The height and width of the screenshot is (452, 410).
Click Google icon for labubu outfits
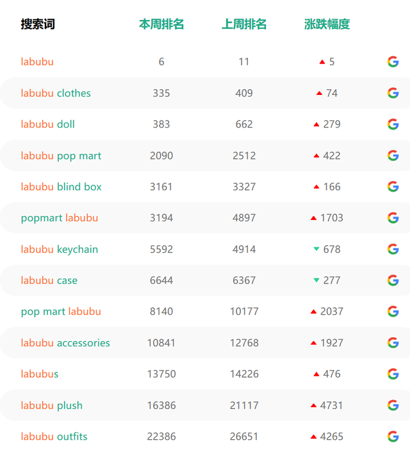tap(393, 437)
